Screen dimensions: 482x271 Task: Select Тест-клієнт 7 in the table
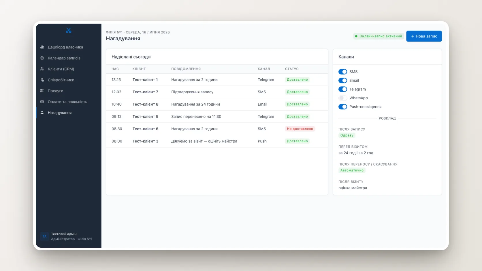point(145,92)
